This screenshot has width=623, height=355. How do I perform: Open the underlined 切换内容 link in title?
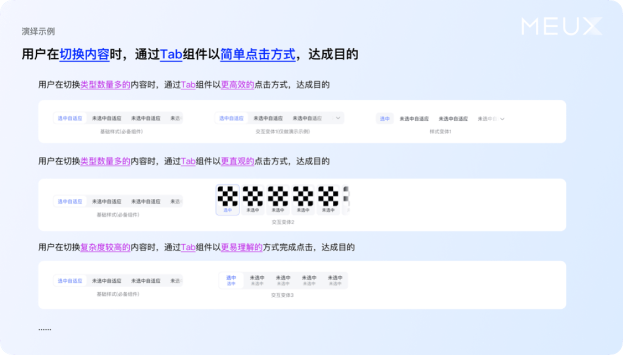click(84, 54)
